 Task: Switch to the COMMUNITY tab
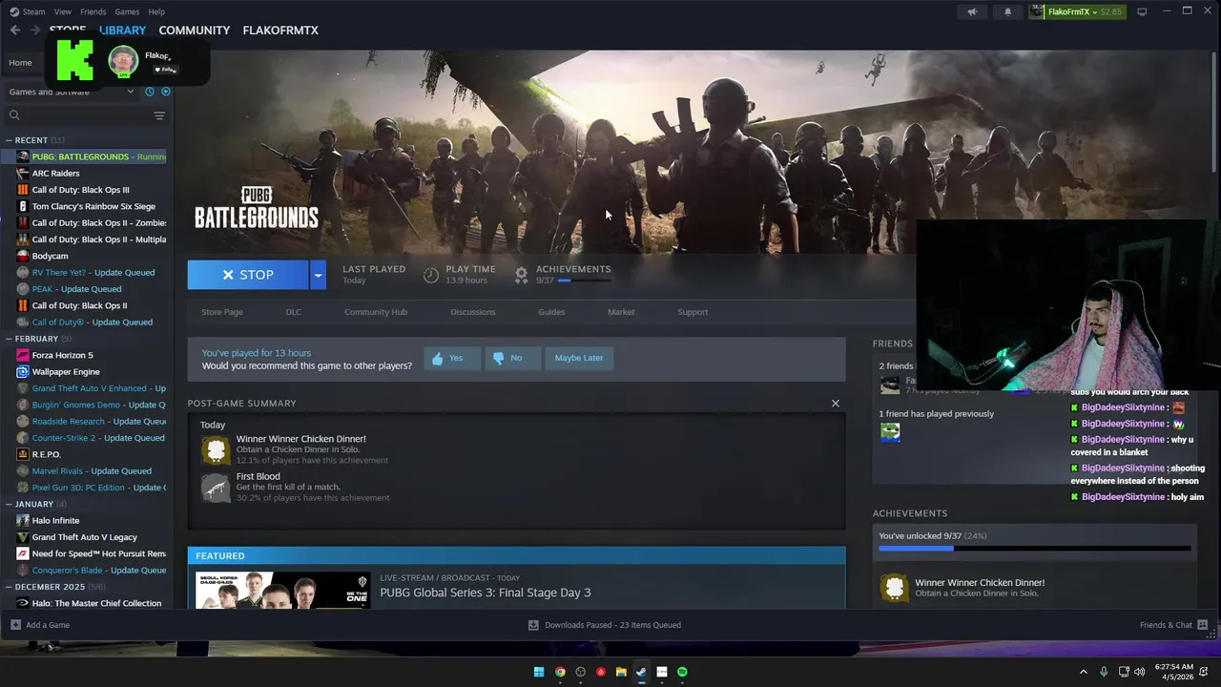point(195,31)
